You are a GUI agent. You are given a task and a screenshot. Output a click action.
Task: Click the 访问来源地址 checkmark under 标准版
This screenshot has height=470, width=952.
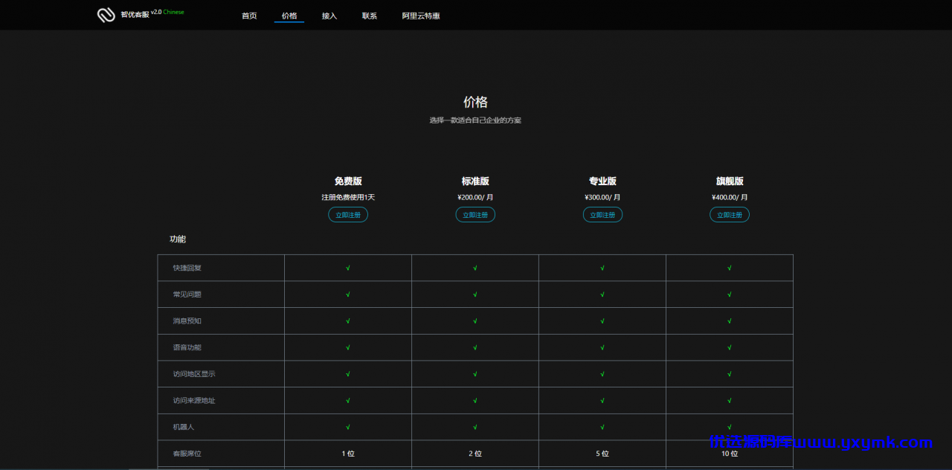(x=475, y=401)
